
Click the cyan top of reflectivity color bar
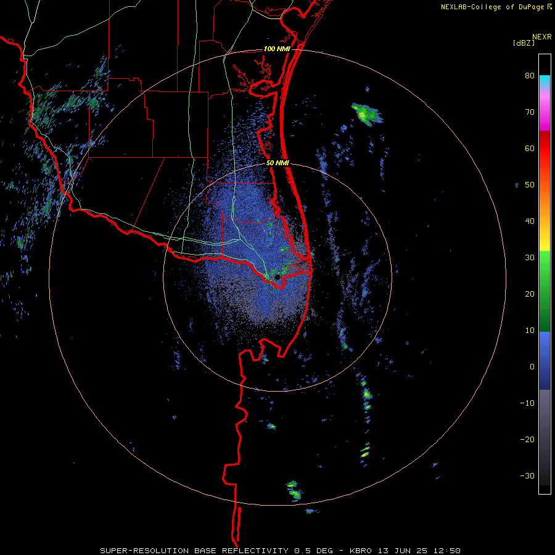(x=545, y=81)
